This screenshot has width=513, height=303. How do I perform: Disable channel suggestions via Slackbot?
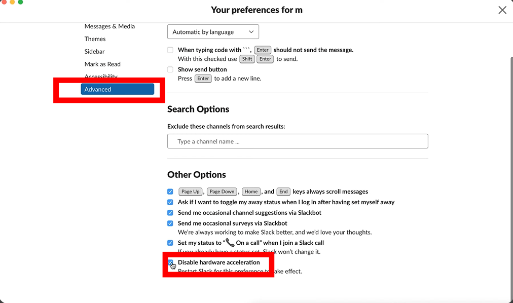click(x=170, y=213)
